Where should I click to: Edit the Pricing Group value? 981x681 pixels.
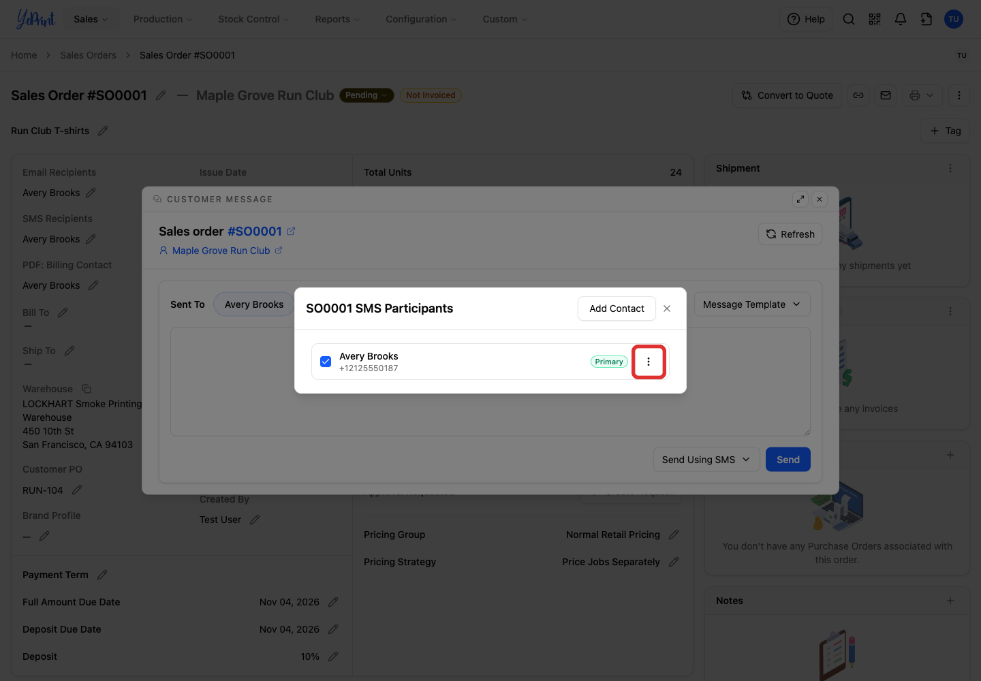point(674,535)
